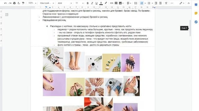Click the line 'фото ногтей и стразы'
This screenshot has width=199, height=111.
click(88, 45)
